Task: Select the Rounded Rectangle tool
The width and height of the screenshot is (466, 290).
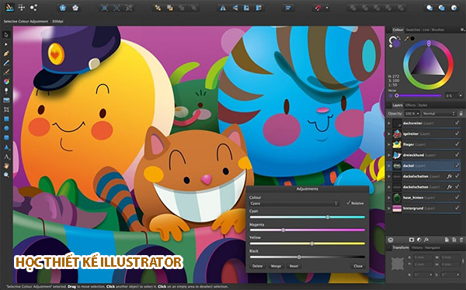Action: (6, 138)
